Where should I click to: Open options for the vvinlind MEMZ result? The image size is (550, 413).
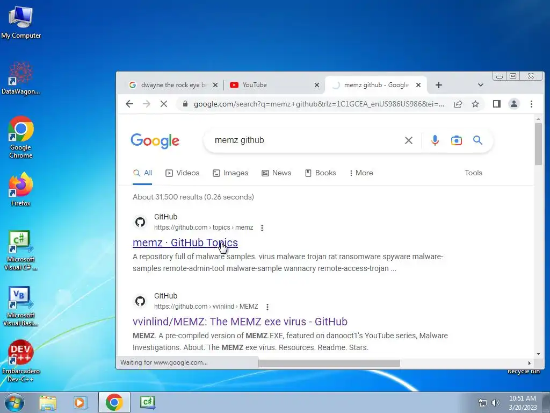(x=267, y=307)
